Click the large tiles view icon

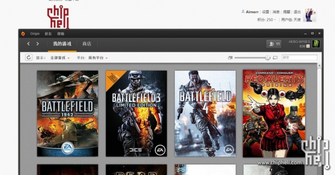[275, 57]
